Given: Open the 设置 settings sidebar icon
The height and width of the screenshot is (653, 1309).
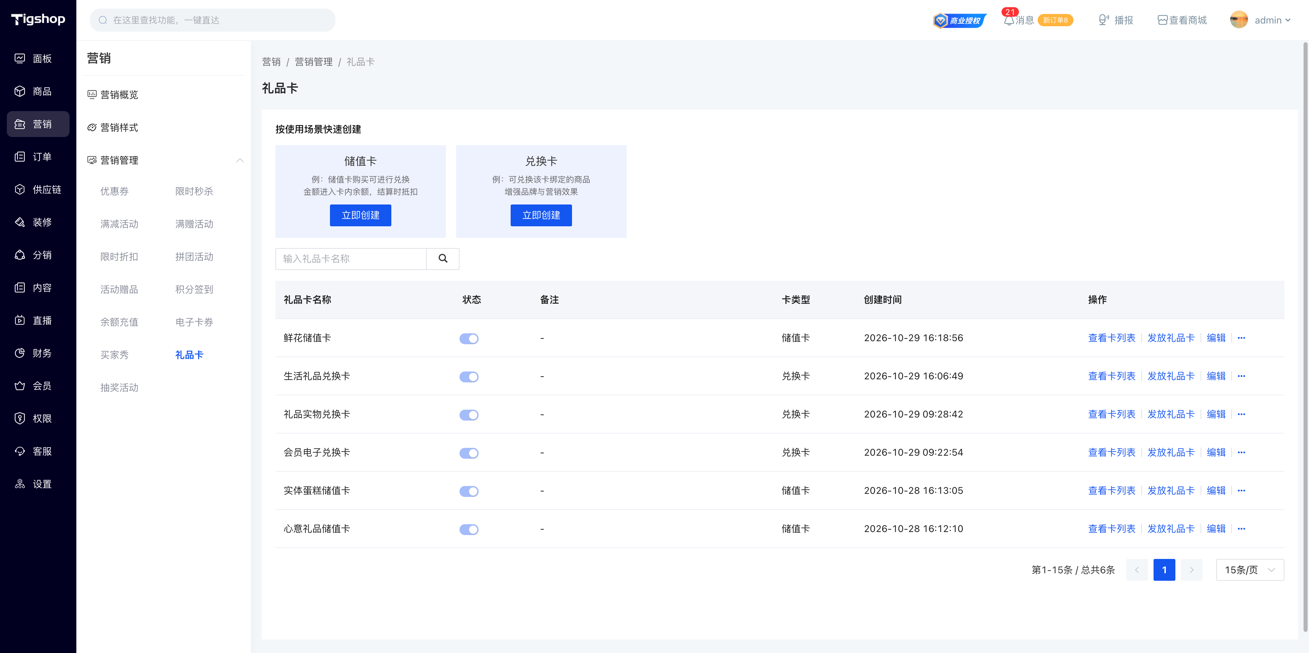Looking at the screenshot, I should pos(20,484).
